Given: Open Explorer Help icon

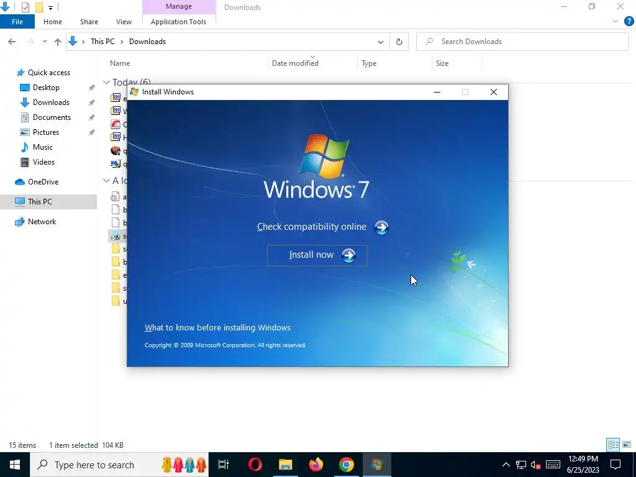Looking at the screenshot, I should coord(629,22).
